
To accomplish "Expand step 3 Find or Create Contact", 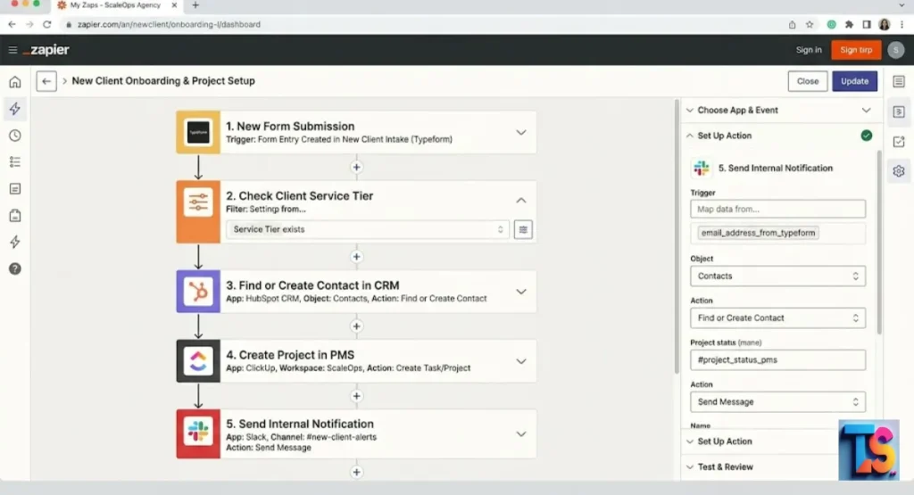I will [521, 292].
